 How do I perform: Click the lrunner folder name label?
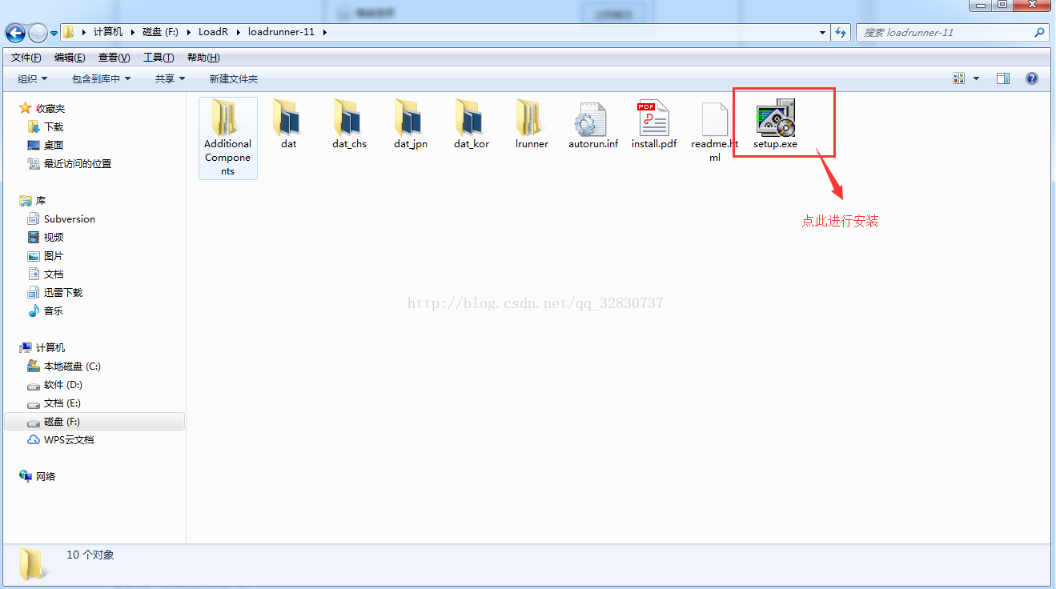pyautogui.click(x=532, y=144)
